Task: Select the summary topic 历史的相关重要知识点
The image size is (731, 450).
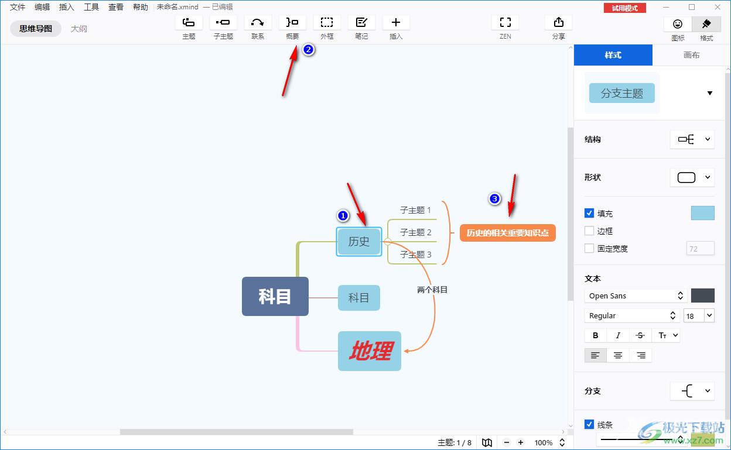Action: point(507,233)
